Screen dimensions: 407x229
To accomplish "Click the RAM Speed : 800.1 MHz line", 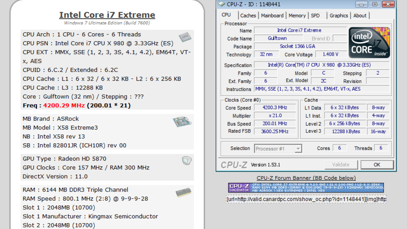I will click(86, 199).
